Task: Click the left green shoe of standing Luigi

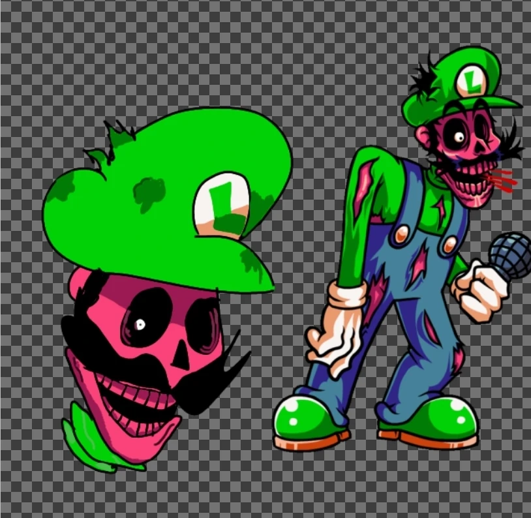Action: (307, 421)
